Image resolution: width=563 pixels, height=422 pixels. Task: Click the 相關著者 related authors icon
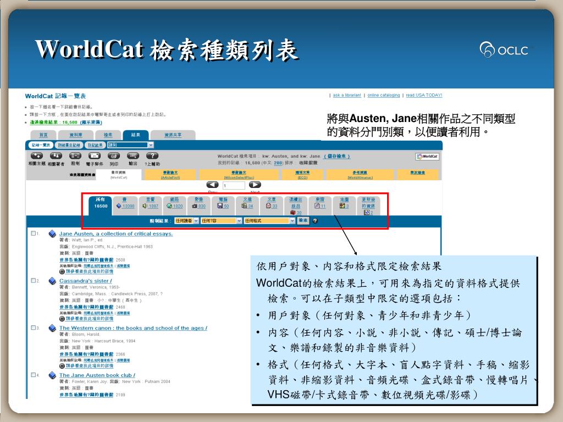(56, 156)
